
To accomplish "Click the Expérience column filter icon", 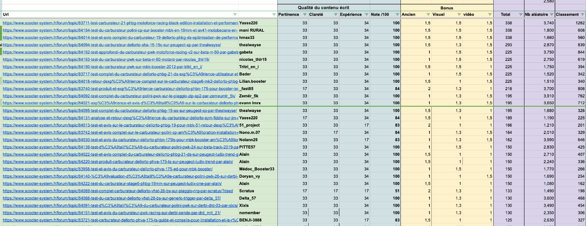I will point(366,15).
